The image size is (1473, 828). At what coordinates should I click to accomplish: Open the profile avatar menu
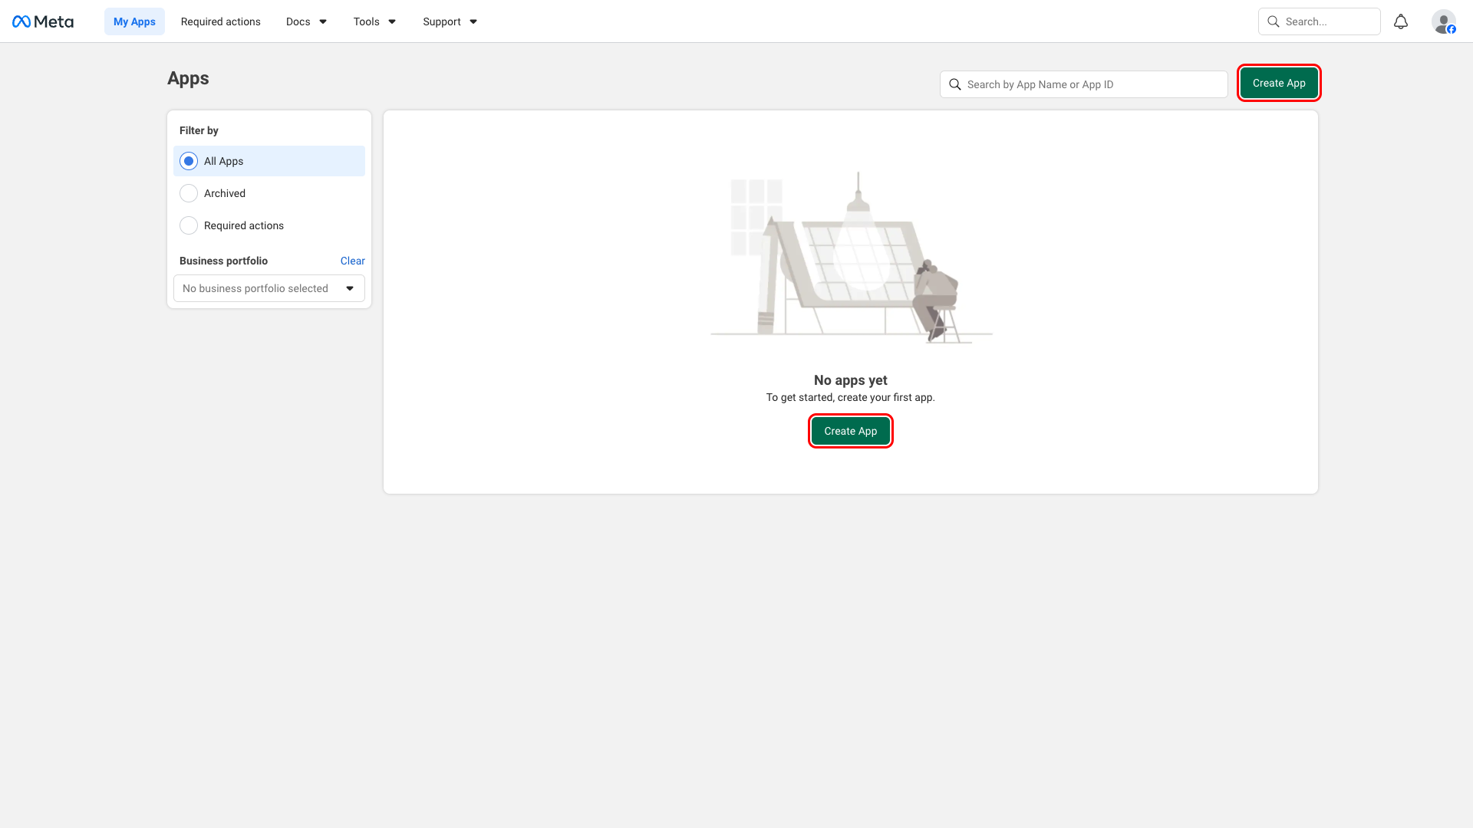(x=1444, y=21)
